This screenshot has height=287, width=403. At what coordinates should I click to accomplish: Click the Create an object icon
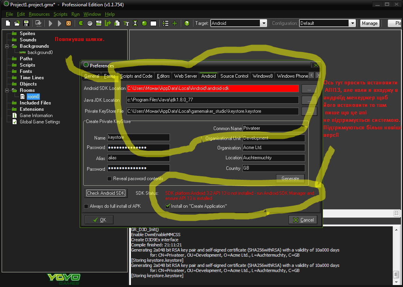pyautogui.click(x=144, y=23)
